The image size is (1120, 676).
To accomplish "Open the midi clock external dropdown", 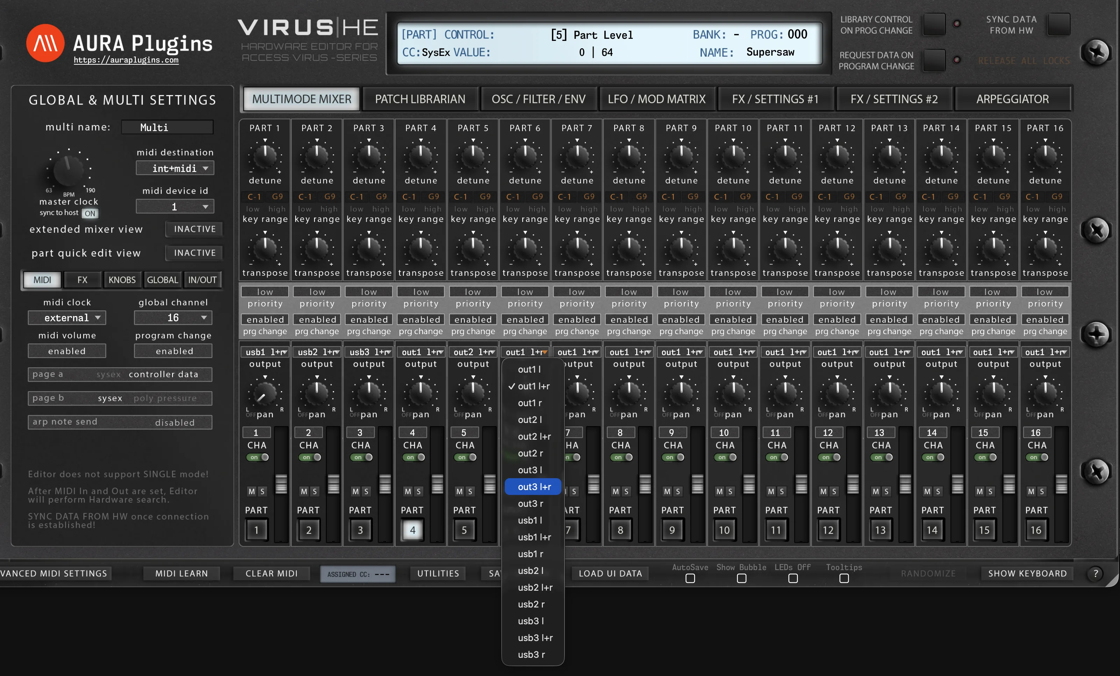I will pos(67,318).
